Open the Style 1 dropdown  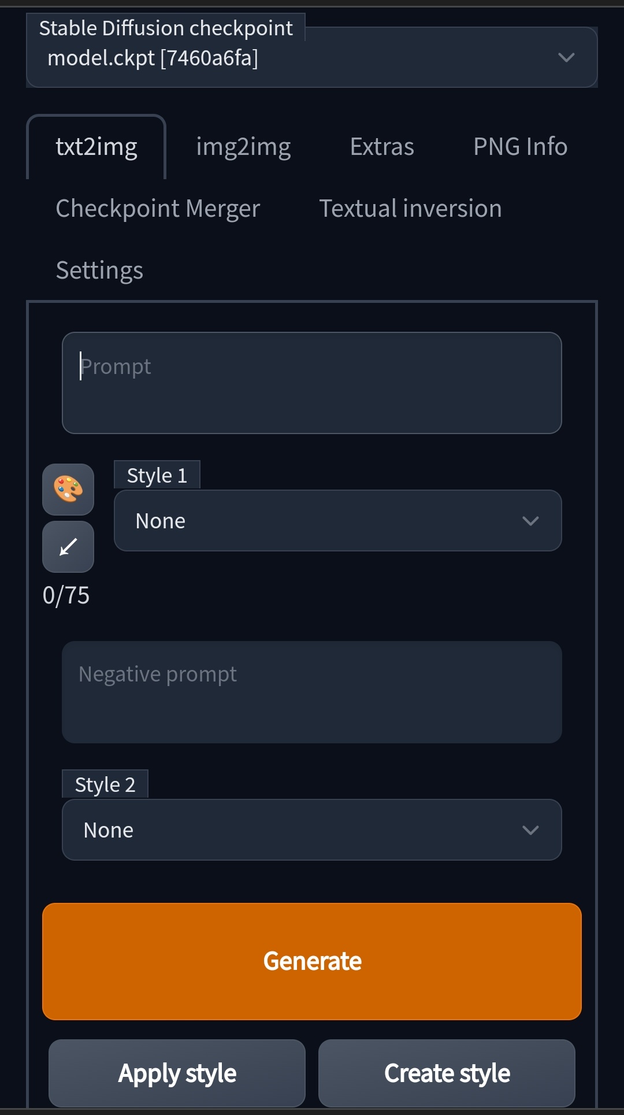click(x=337, y=520)
